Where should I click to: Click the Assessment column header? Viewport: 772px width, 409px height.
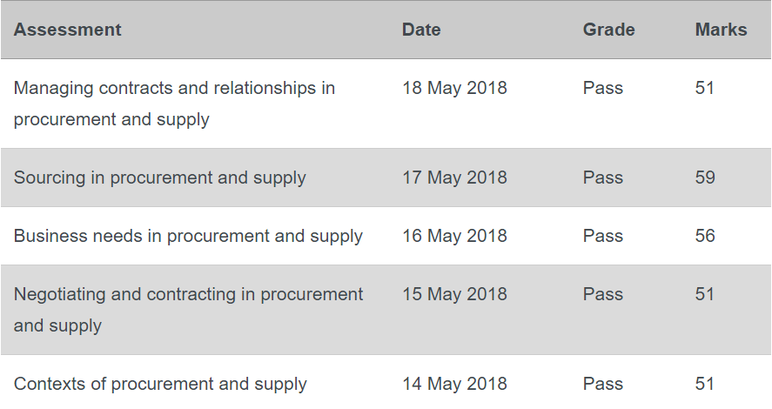(x=67, y=30)
